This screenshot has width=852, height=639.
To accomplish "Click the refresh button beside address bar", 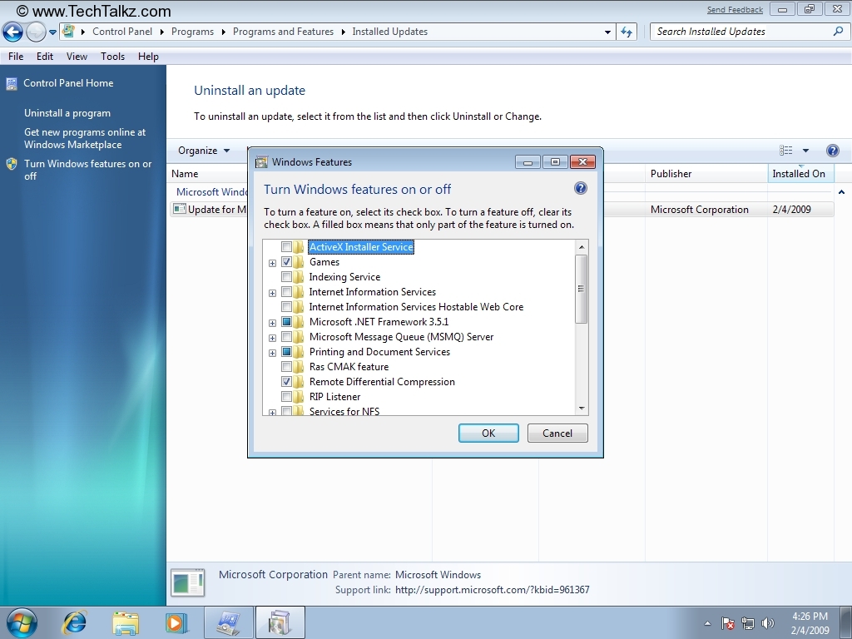I will click(627, 32).
